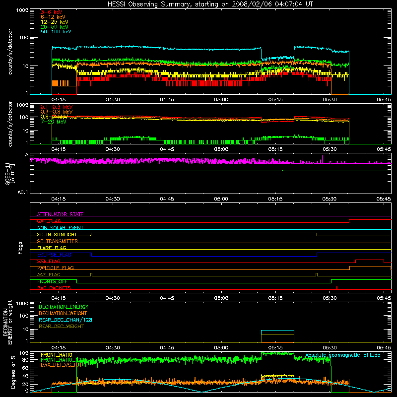Select the REAR_DEC_CHAN/128 legend label
Image resolution: width=397 pixels, height=397 pixels.
66,320
